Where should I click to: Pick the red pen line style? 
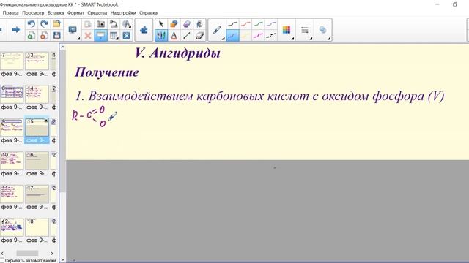(245, 24)
